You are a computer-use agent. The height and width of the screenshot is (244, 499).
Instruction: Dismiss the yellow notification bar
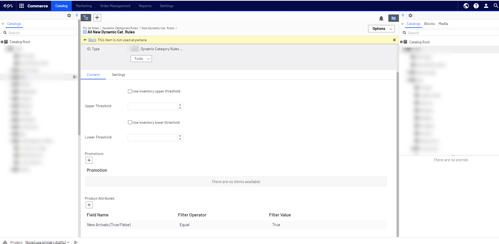point(394,40)
